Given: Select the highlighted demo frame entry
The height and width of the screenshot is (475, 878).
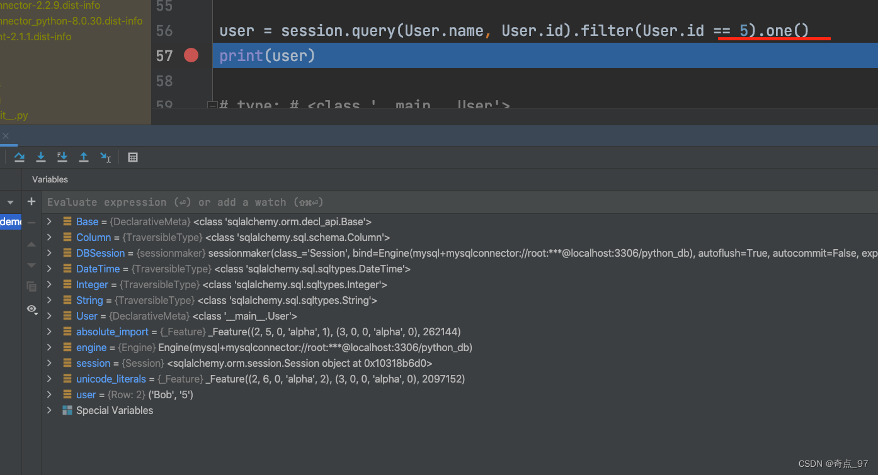Looking at the screenshot, I should click(9, 221).
